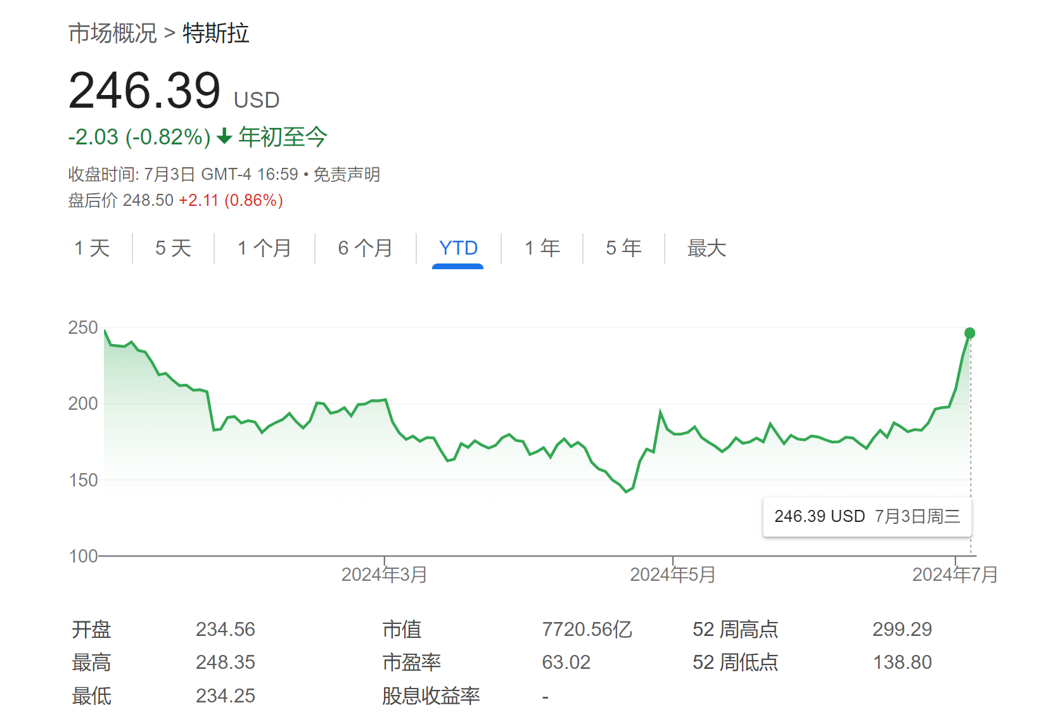
Task: Click the 市盈率 value 63.02
Action: pos(566,662)
